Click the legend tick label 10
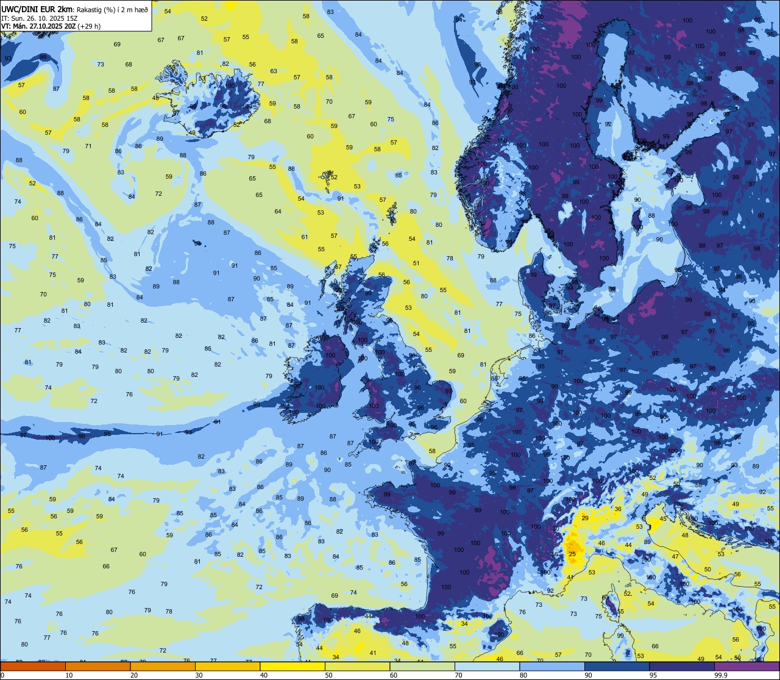 (x=69, y=675)
